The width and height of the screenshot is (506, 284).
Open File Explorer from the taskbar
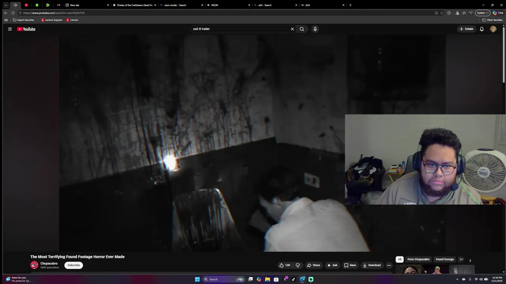[x=268, y=279]
